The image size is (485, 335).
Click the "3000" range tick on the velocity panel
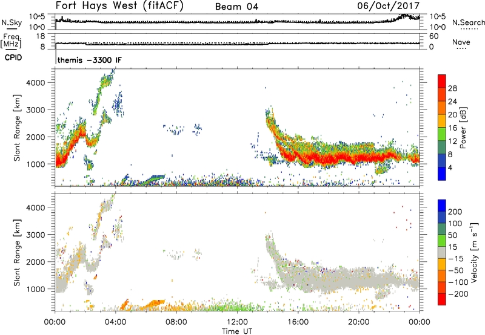point(36,235)
